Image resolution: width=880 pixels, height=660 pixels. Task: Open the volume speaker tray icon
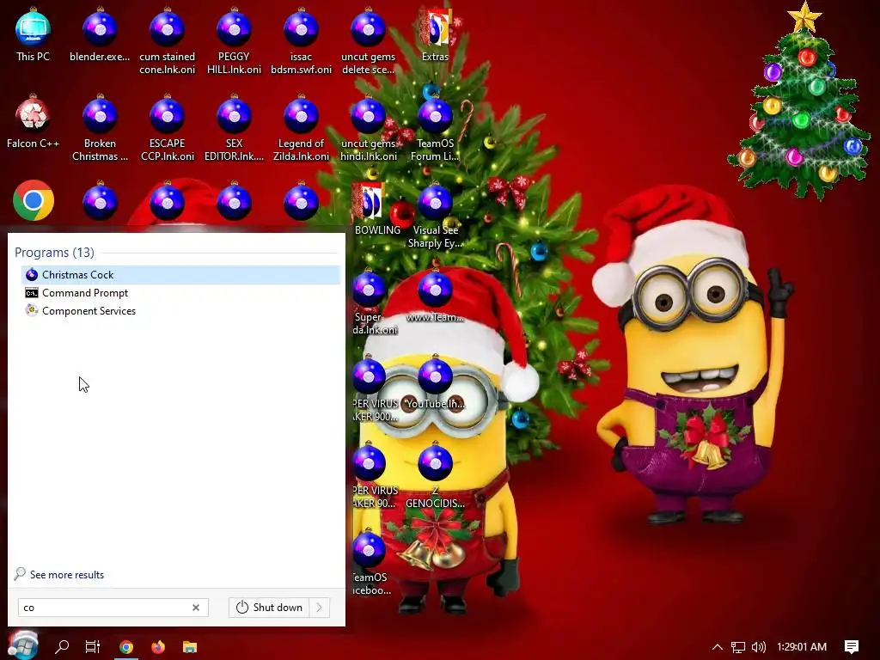tap(758, 647)
